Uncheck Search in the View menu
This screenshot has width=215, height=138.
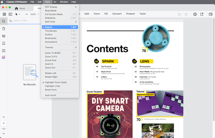click(49, 27)
